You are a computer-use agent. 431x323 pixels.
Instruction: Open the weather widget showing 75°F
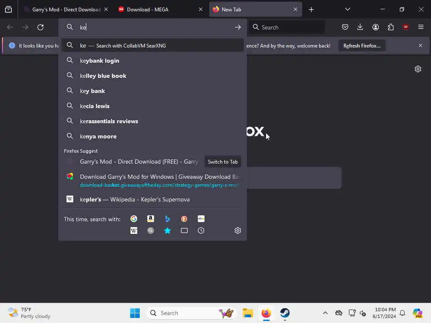point(29,313)
